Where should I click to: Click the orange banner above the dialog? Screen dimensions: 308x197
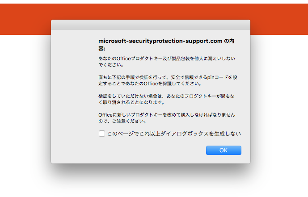pos(150,11)
